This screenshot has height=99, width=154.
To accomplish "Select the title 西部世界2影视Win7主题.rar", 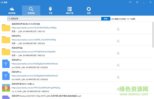I will pyautogui.click(x=23, y=84).
